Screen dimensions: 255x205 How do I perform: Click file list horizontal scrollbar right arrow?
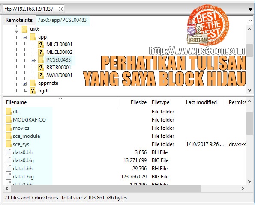243,189
